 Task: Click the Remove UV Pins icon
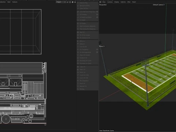(x=78, y=5)
